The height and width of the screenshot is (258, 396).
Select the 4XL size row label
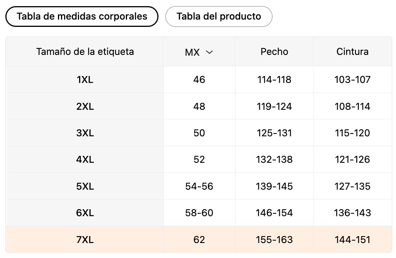(85, 160)
